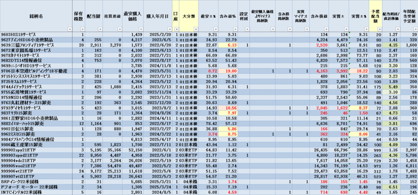418x195 pixels.
Task: Select the BRPインク22米国株 name cell
Action: (x=36, y=182)
